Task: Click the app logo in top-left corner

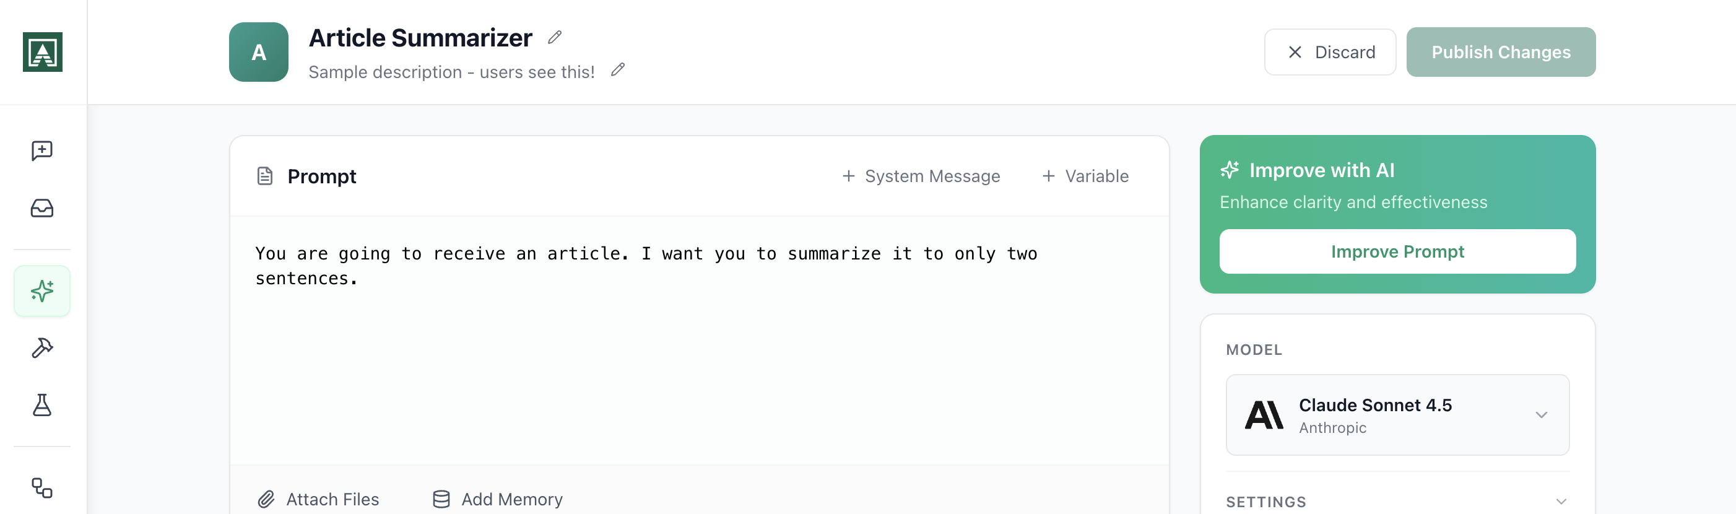Action: [x=43, y=51]
